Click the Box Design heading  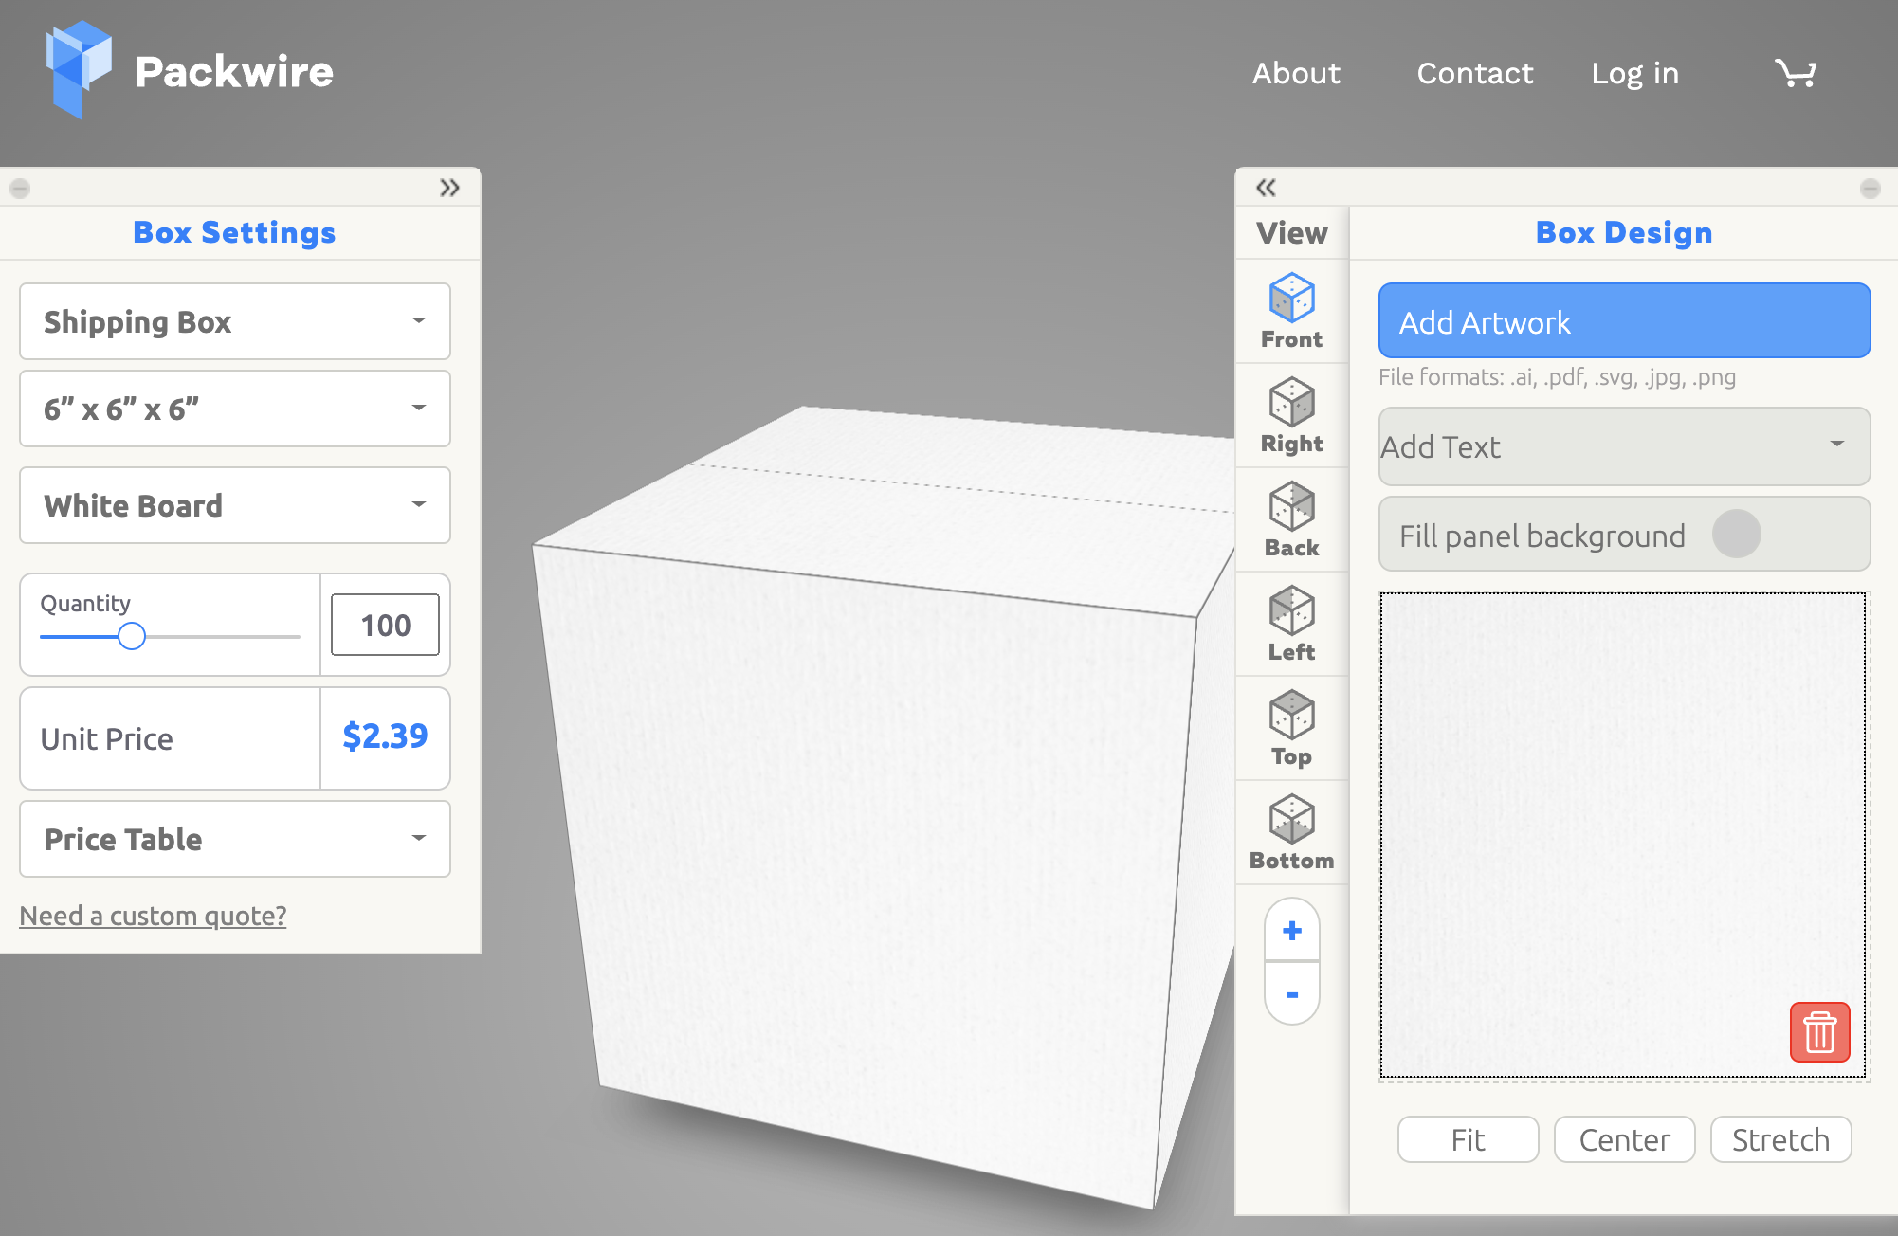[1624, 232]
